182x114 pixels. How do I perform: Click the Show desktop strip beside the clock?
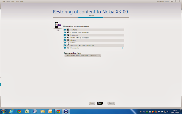(x=181, y=111)
